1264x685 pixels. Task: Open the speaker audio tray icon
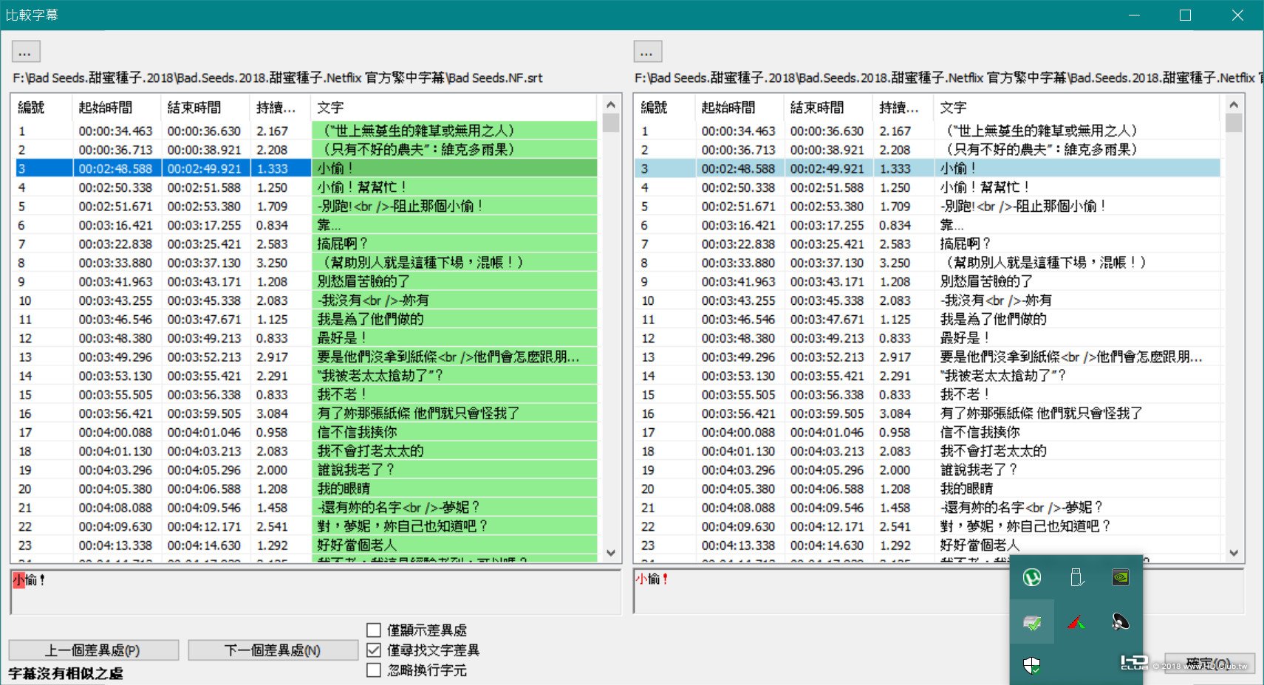[x=1121, y=622]
